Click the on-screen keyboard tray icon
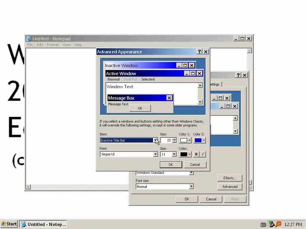The image size is (306, 229). click(x=263, y=225)
